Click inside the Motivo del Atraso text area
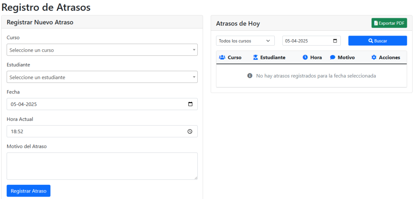The width and height of the screenshot is (415, 199). tap(102, 166)
